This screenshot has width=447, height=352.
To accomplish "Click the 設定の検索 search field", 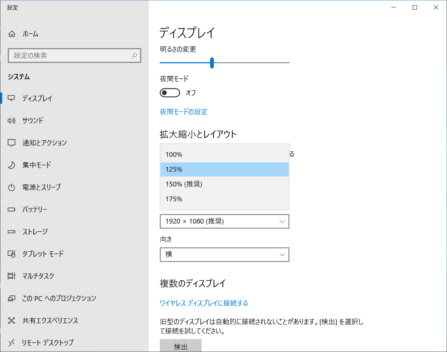I will tap(70, 56).
